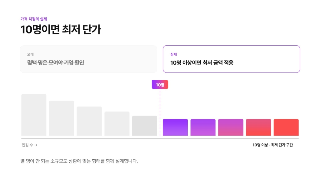Click the text 10명 이상이면 최저 금액 적용

point(202,62)
